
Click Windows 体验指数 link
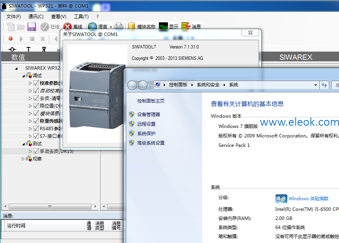309,199
